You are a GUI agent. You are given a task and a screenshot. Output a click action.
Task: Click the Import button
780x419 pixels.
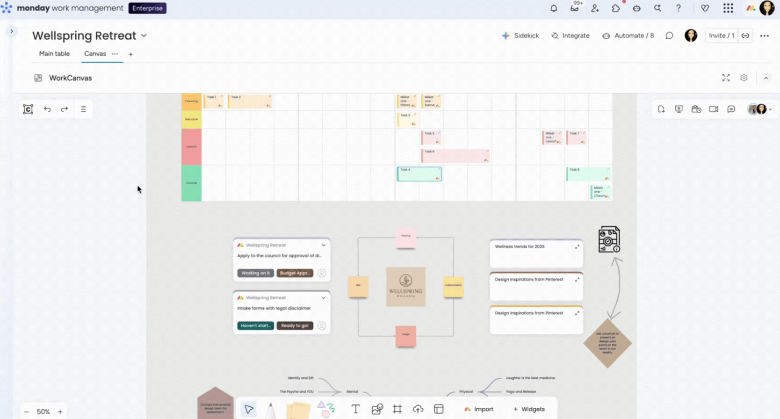479,409
